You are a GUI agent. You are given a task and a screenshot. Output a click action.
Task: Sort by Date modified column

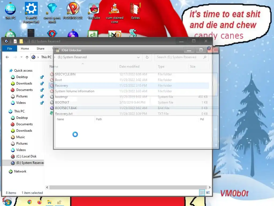click(x=129, y=67)
